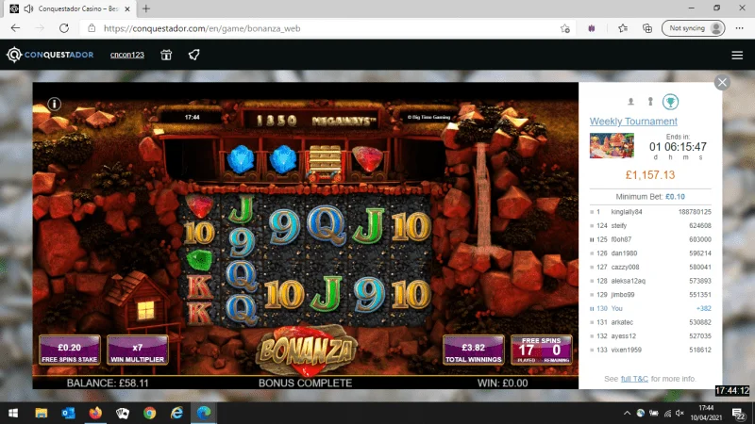This screenshot has width=755, height=424.
Task: Select the single person tab icon
Action: 630,102
